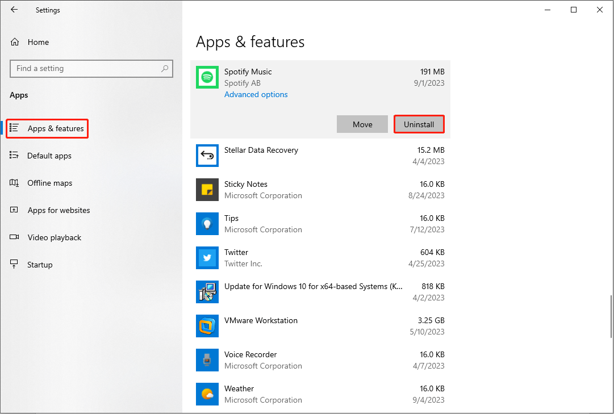Screen dimensions: 614x414
Task: Select the Twitter app name
Action: coord(236,252)
